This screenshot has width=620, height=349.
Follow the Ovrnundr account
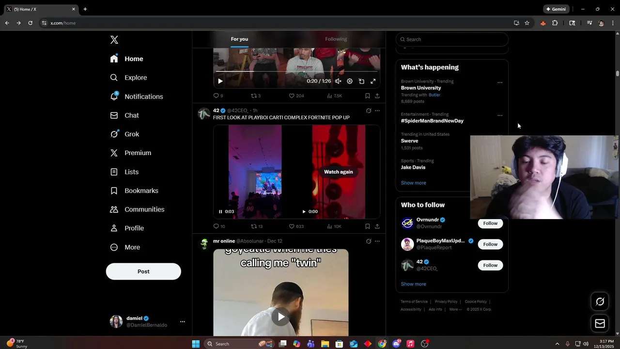(490, 223)
